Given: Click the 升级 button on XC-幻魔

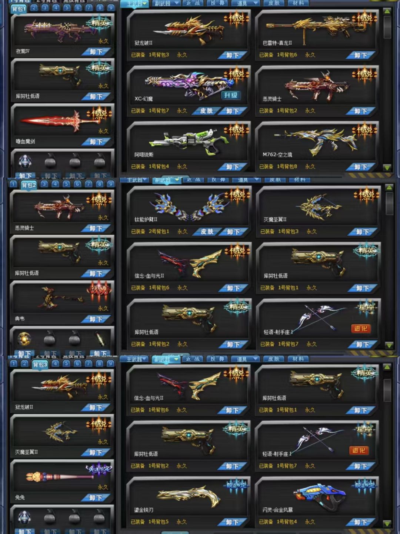Looking at the screenshot, I should pyautogui.click(x=231, y=95).
